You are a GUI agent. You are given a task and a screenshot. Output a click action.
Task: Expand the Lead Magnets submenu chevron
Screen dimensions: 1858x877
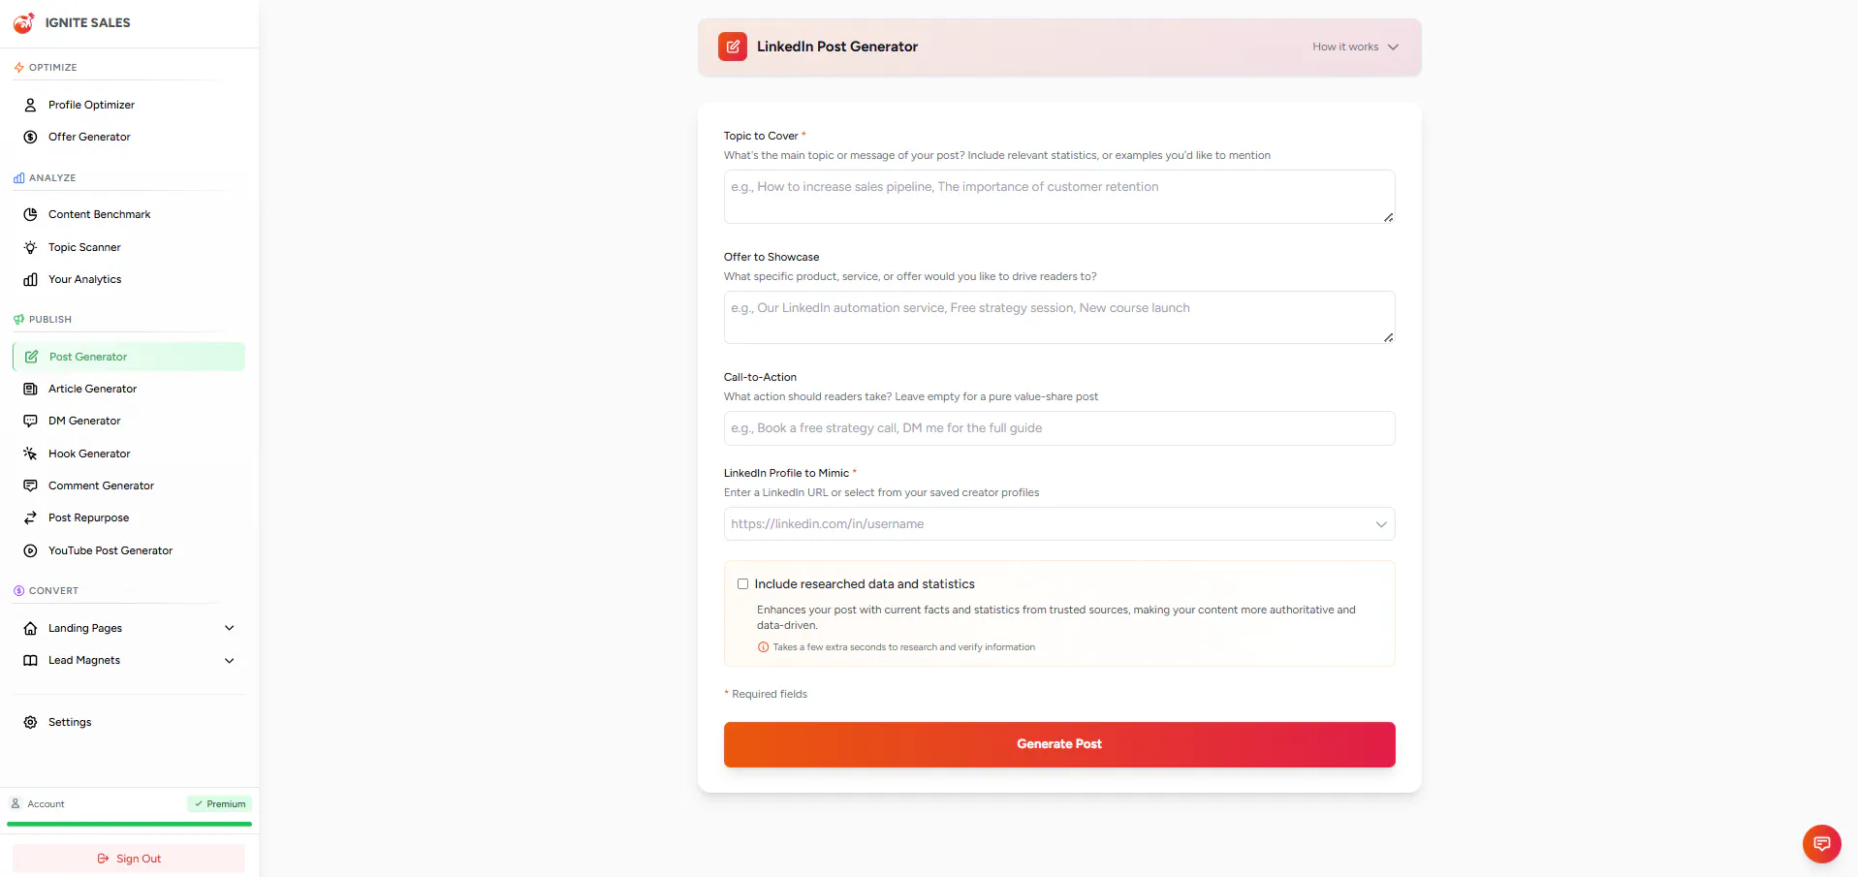[x=230, y=661]
